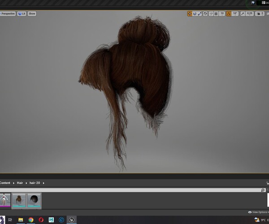Select the translate (move) gizmo tool
Viewport: 269px width, 224px height.
(x=190, y=14)
